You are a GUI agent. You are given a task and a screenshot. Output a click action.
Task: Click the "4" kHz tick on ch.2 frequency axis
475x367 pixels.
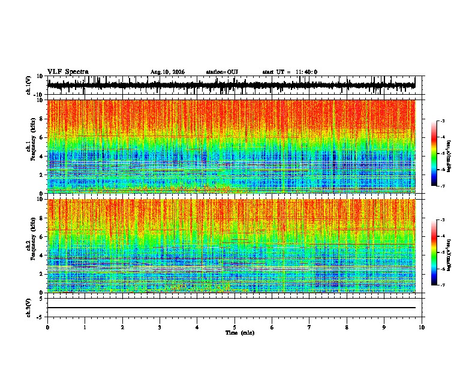41,255
